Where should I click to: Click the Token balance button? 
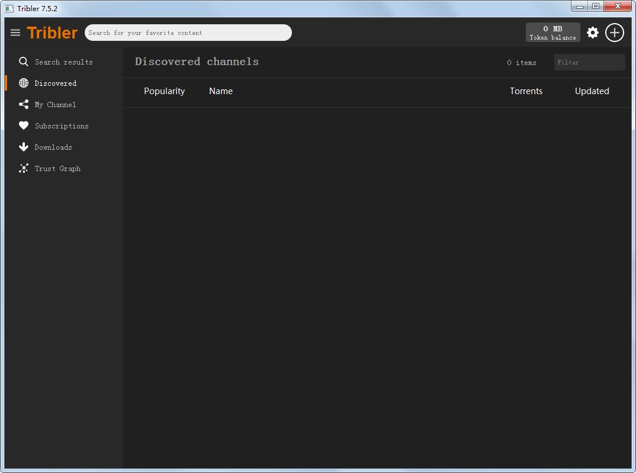pos(553,33)
